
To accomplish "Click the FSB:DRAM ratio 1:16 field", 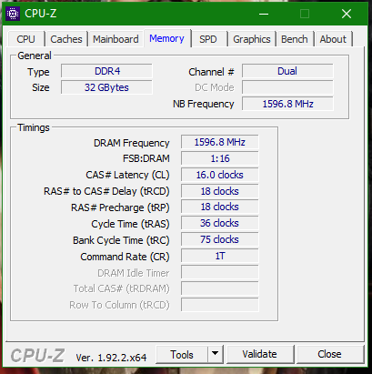I will click(220, 158).
